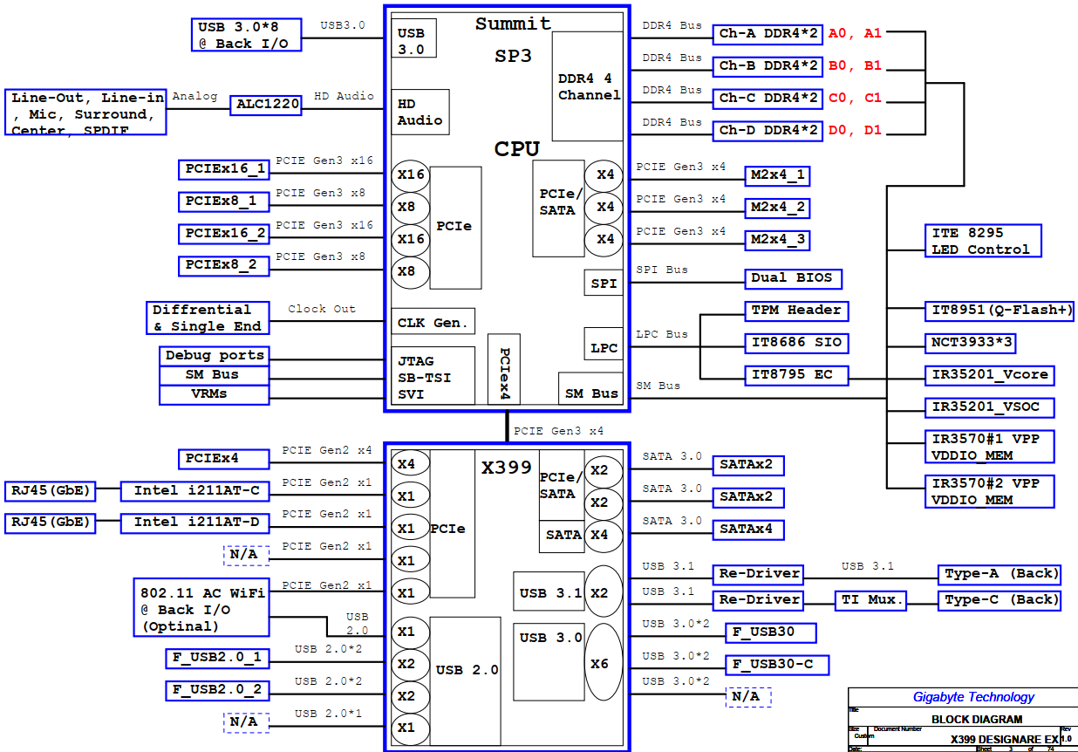Select the M2x4_2 block
1078x752 pixels.
tap(777, 209)
